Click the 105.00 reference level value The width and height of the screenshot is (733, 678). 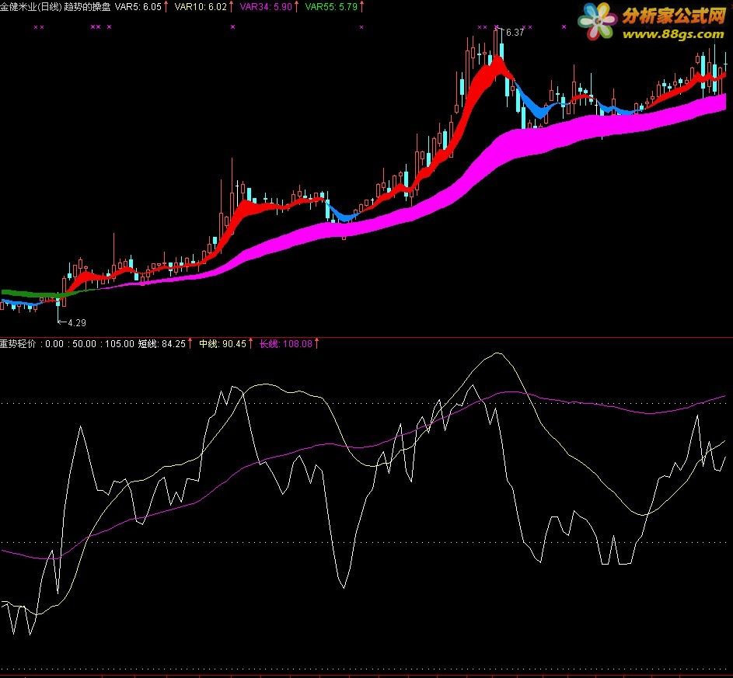119,344
